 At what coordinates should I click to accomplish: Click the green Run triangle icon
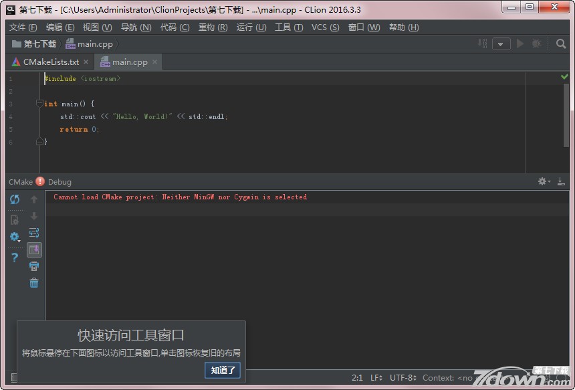pyautogui.click(x=520, y=43)
